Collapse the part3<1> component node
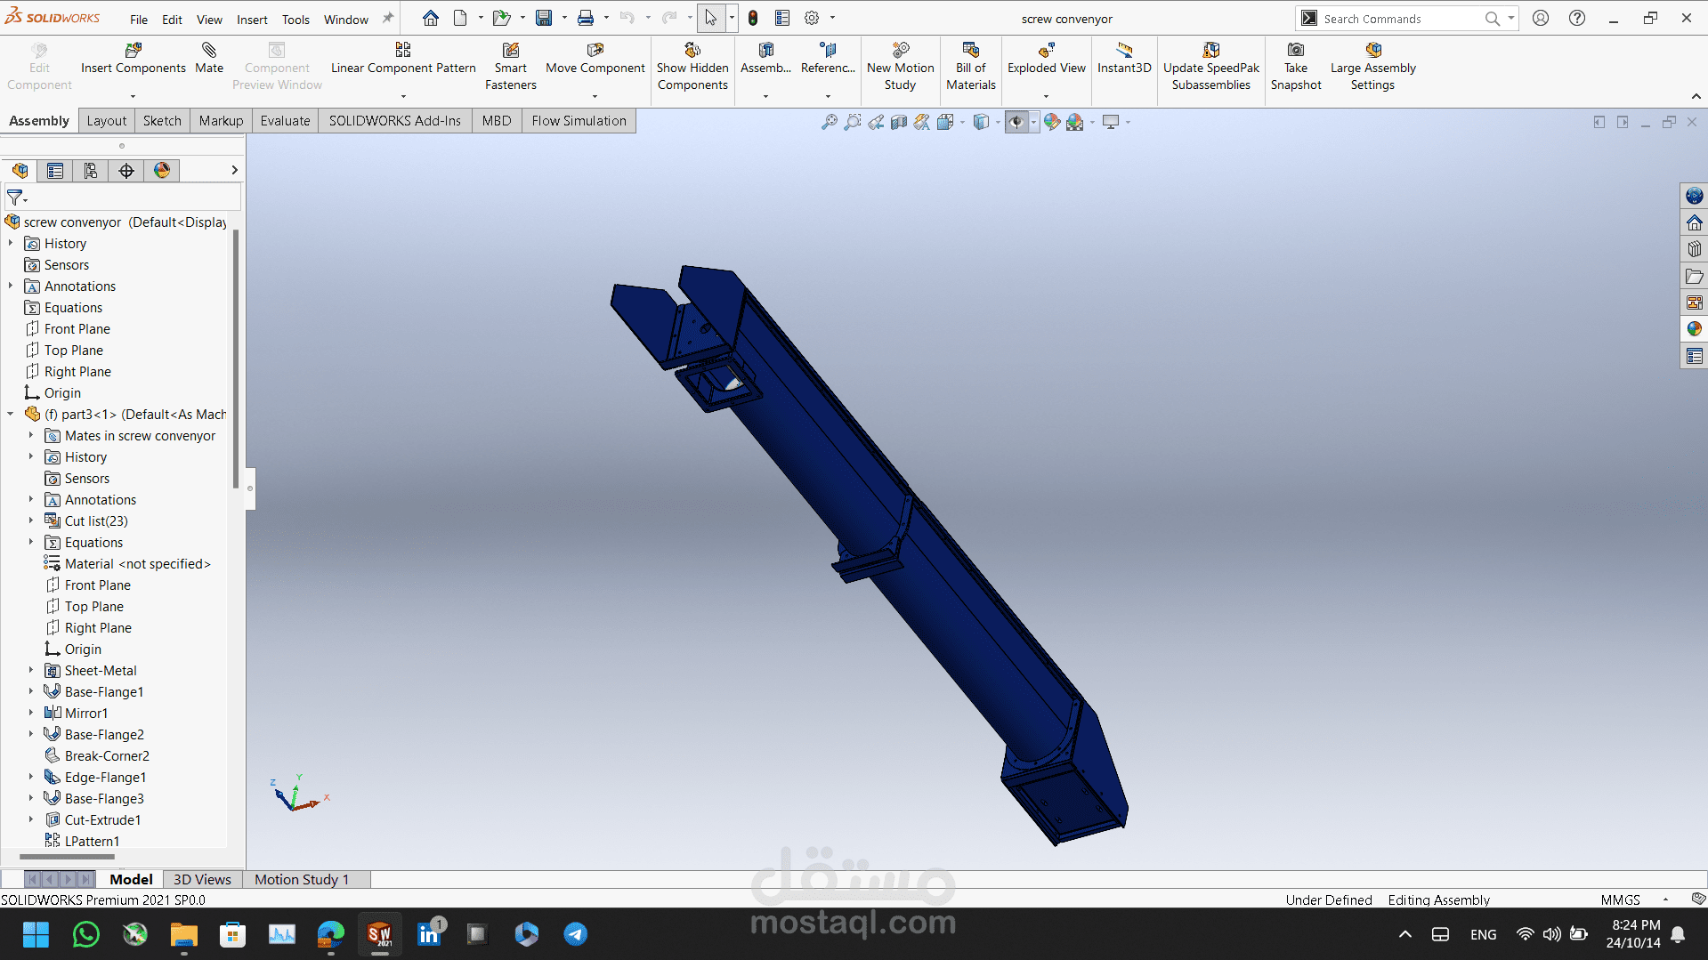1708x960 pixels. [11, 414]
